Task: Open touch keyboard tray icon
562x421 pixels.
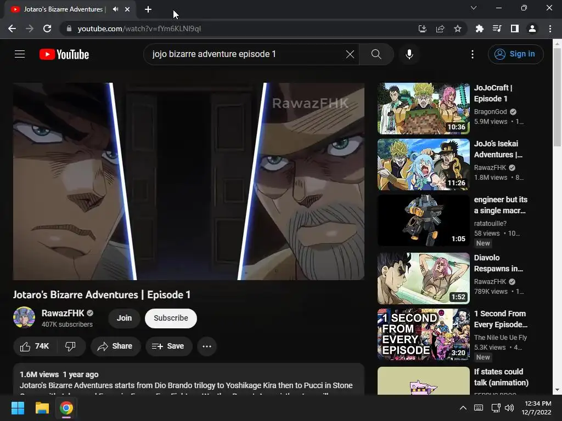Action: (x=479, y=408)
